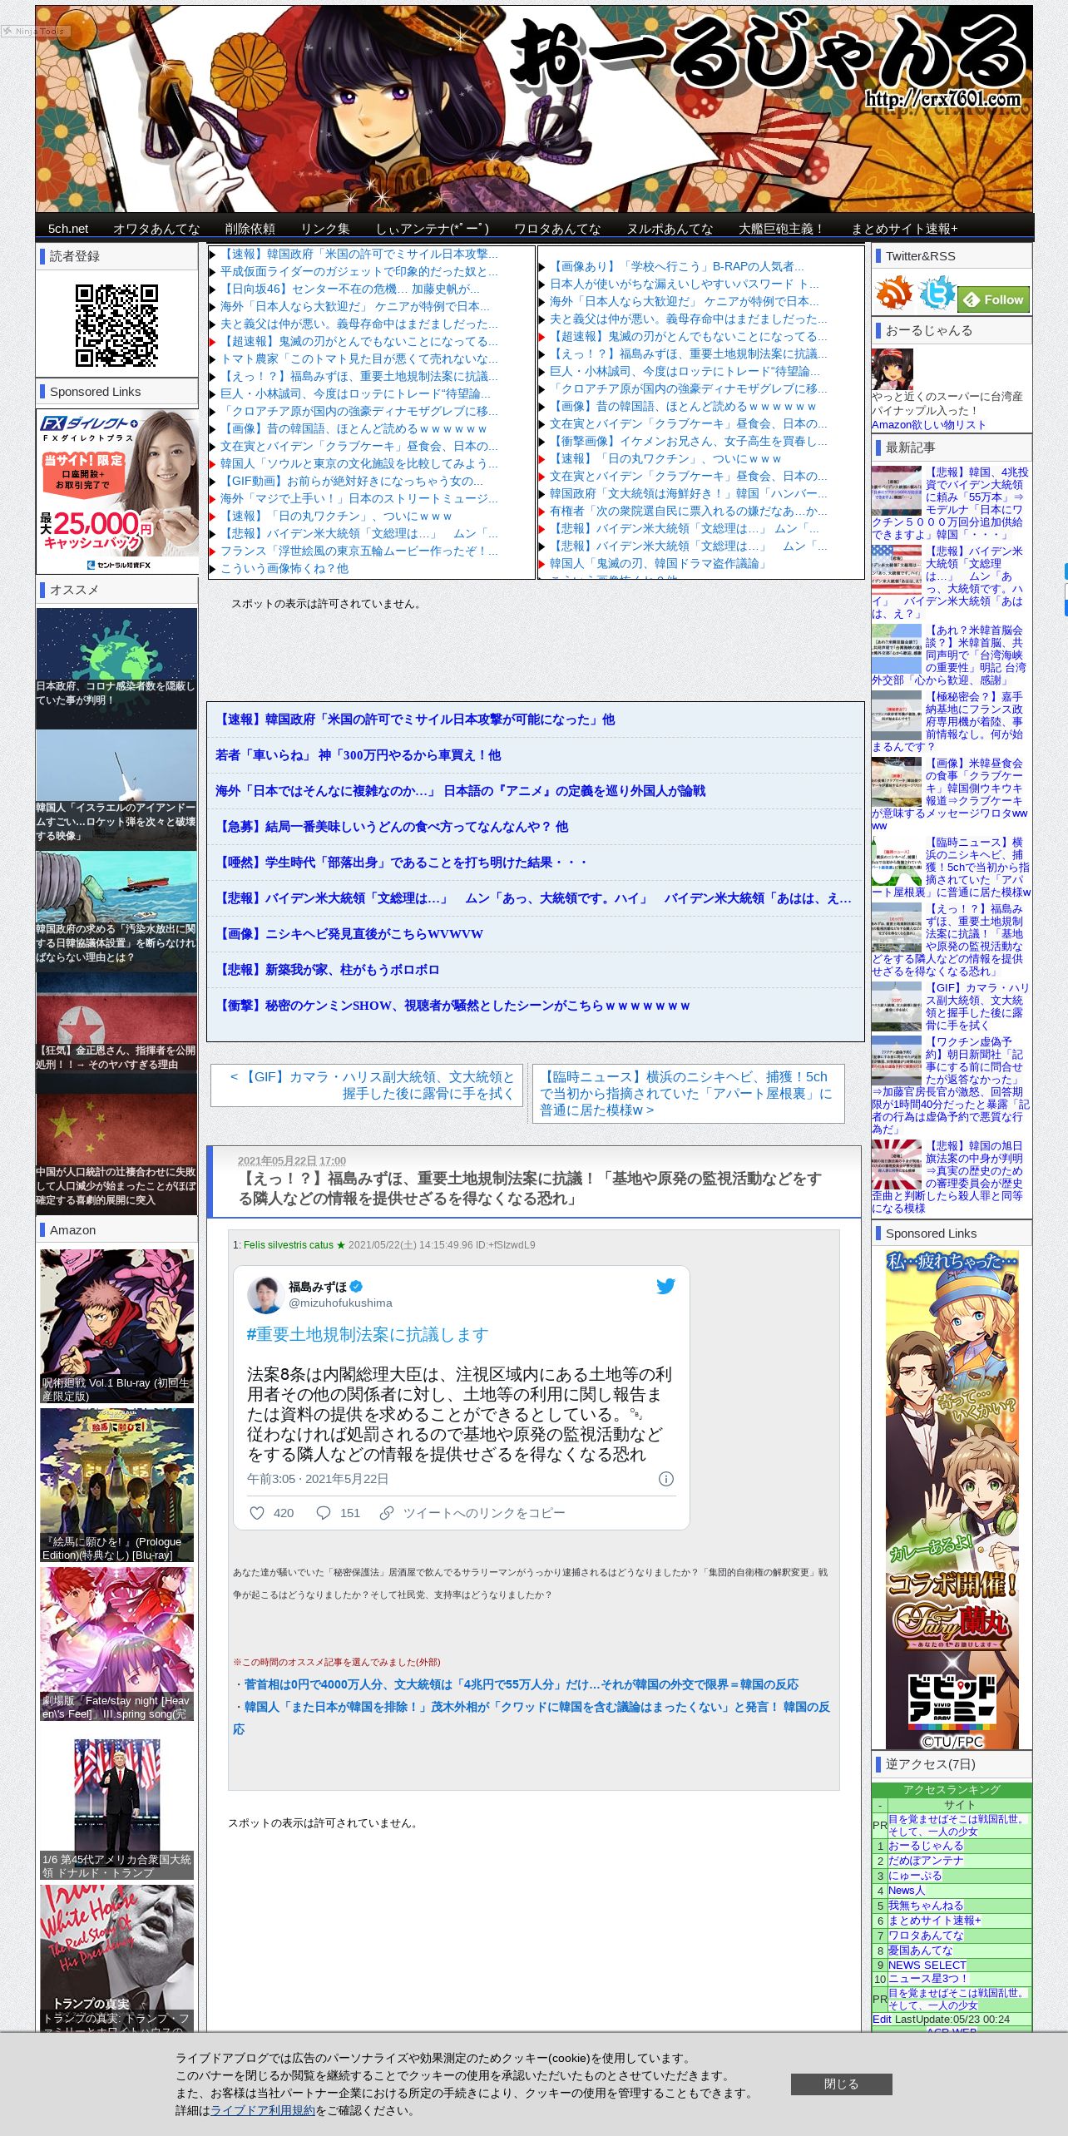Open the Twitter logo in embedded tweet
Viewport: 1068px width, 2136px height.
(665, 1286)
